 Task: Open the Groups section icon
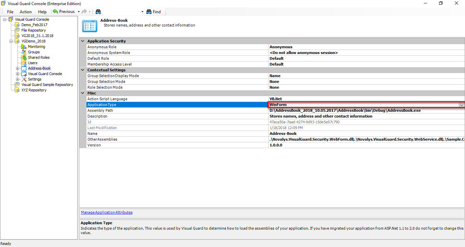24,52
